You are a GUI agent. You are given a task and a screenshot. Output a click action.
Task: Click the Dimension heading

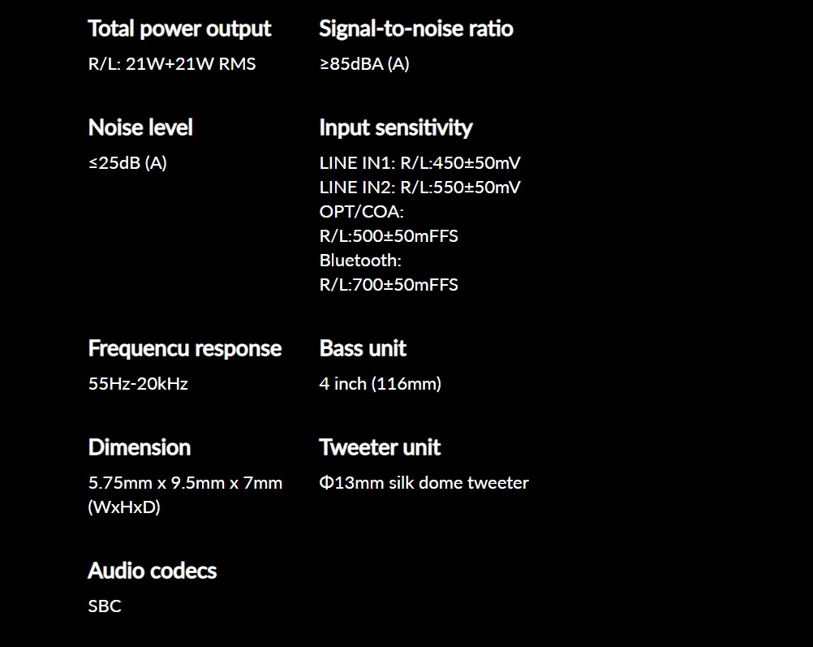point(140,447)
